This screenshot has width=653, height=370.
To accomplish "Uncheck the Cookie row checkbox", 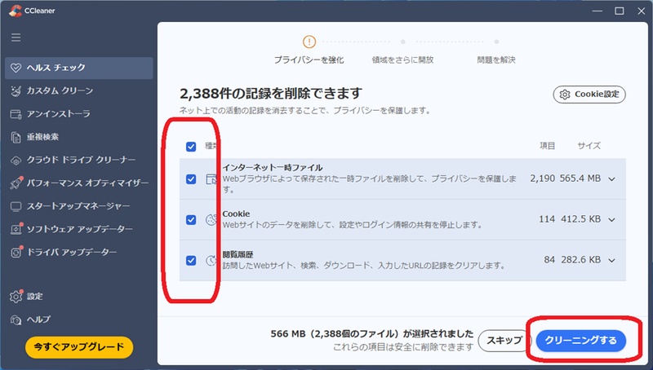I will (191, 220).
